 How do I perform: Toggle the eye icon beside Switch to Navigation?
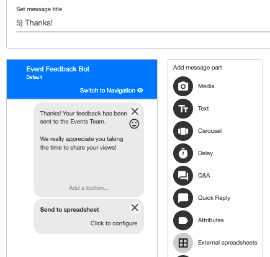[x=140, y=91]
